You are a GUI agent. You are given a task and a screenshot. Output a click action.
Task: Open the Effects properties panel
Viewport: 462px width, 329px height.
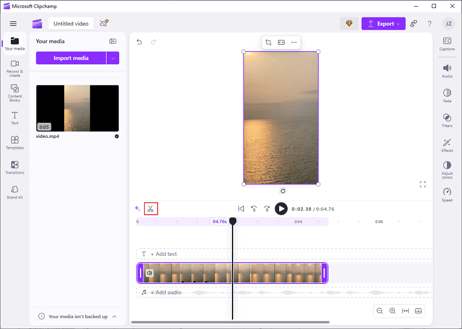pos(447,145)
